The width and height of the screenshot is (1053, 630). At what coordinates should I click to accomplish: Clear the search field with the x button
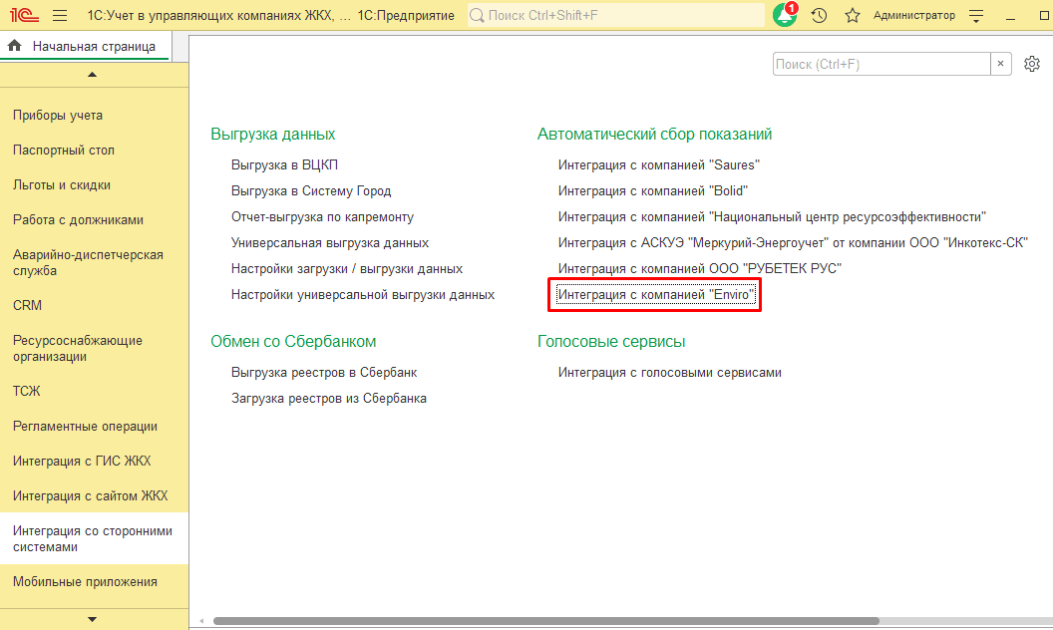pos(1000,64)
